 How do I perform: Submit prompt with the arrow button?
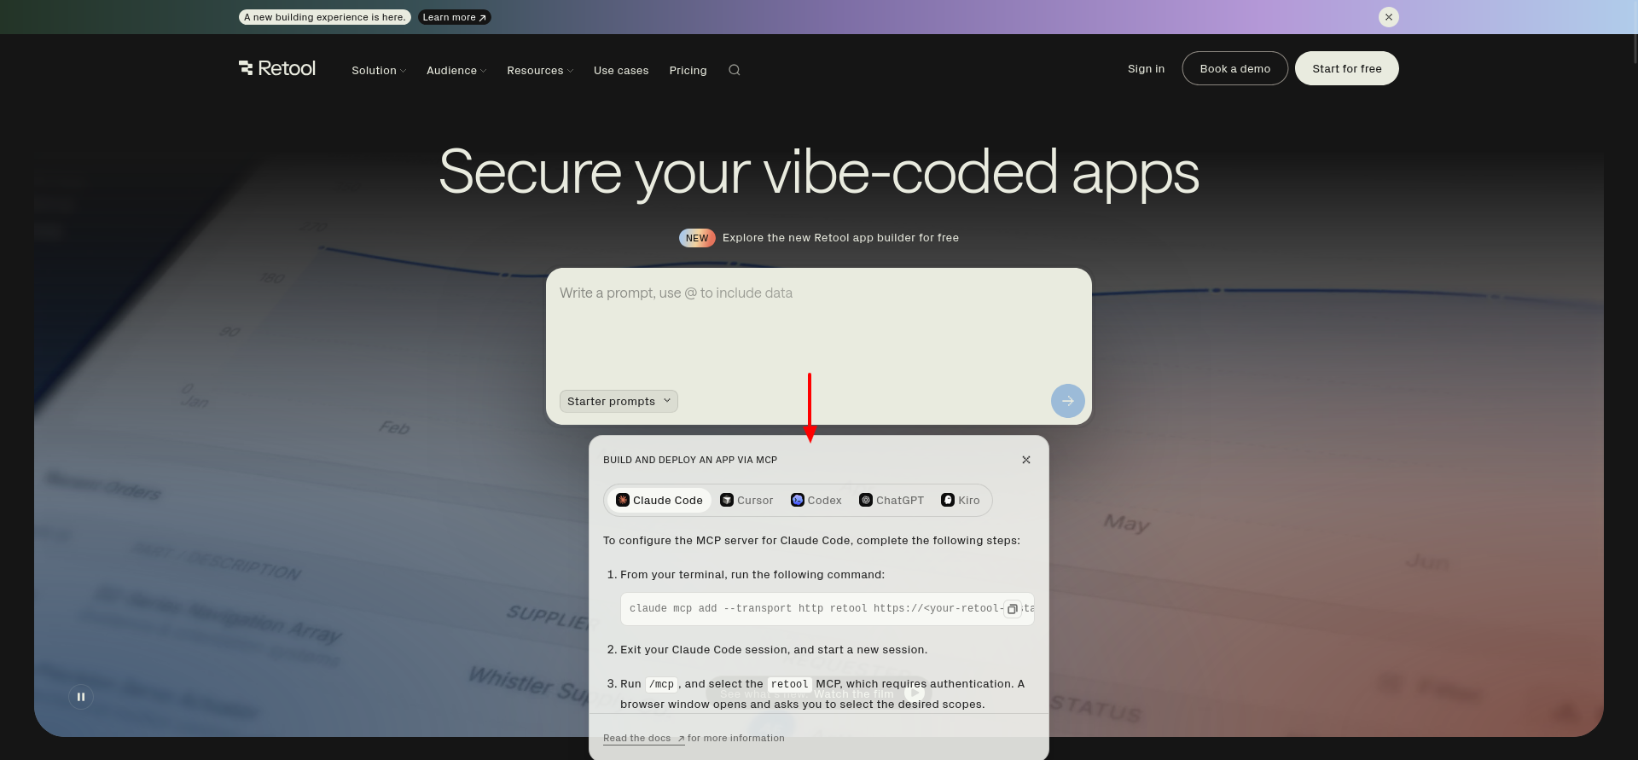(1068, 401)
